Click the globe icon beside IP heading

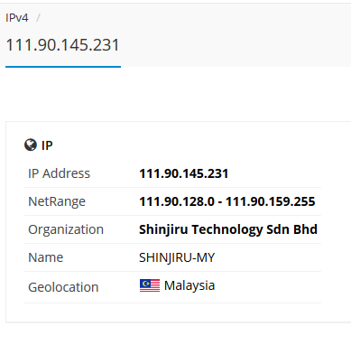(x=31, y=145)
